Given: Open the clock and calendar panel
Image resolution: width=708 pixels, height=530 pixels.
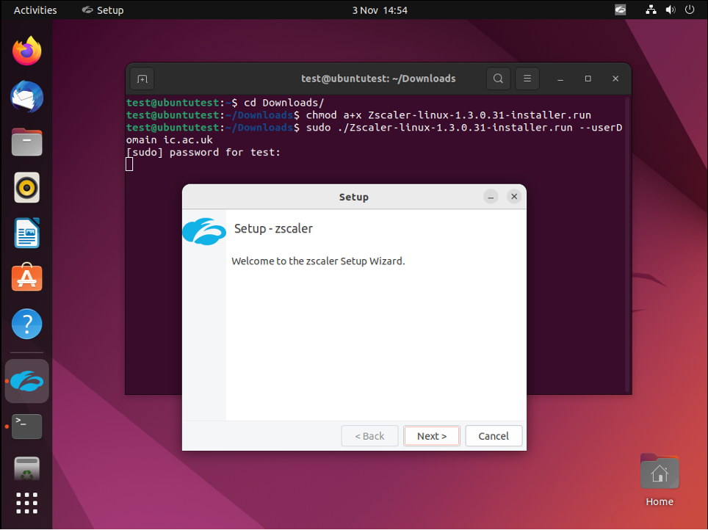Looking at the screenshot, I should [380, 10].
